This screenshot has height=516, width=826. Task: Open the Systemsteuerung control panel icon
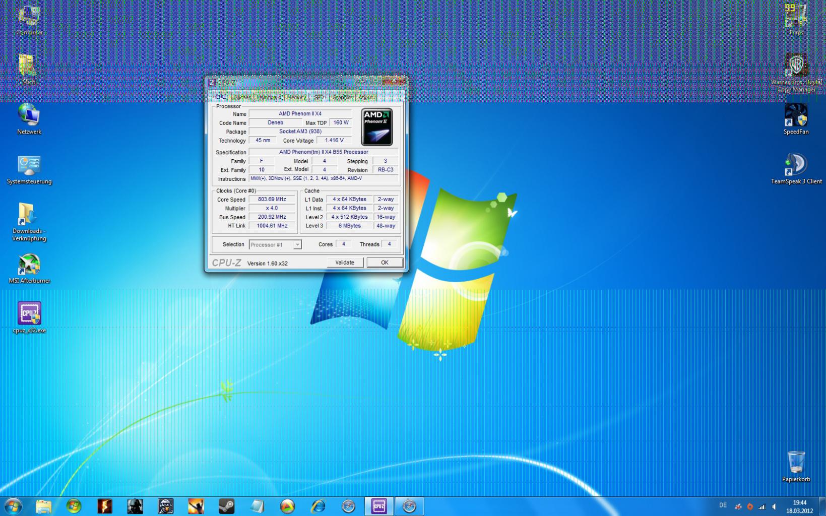click(29, 166)
